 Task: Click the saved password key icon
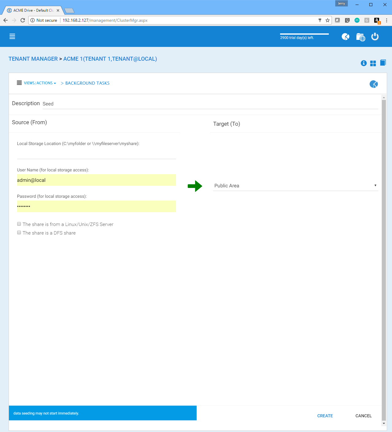320,20
